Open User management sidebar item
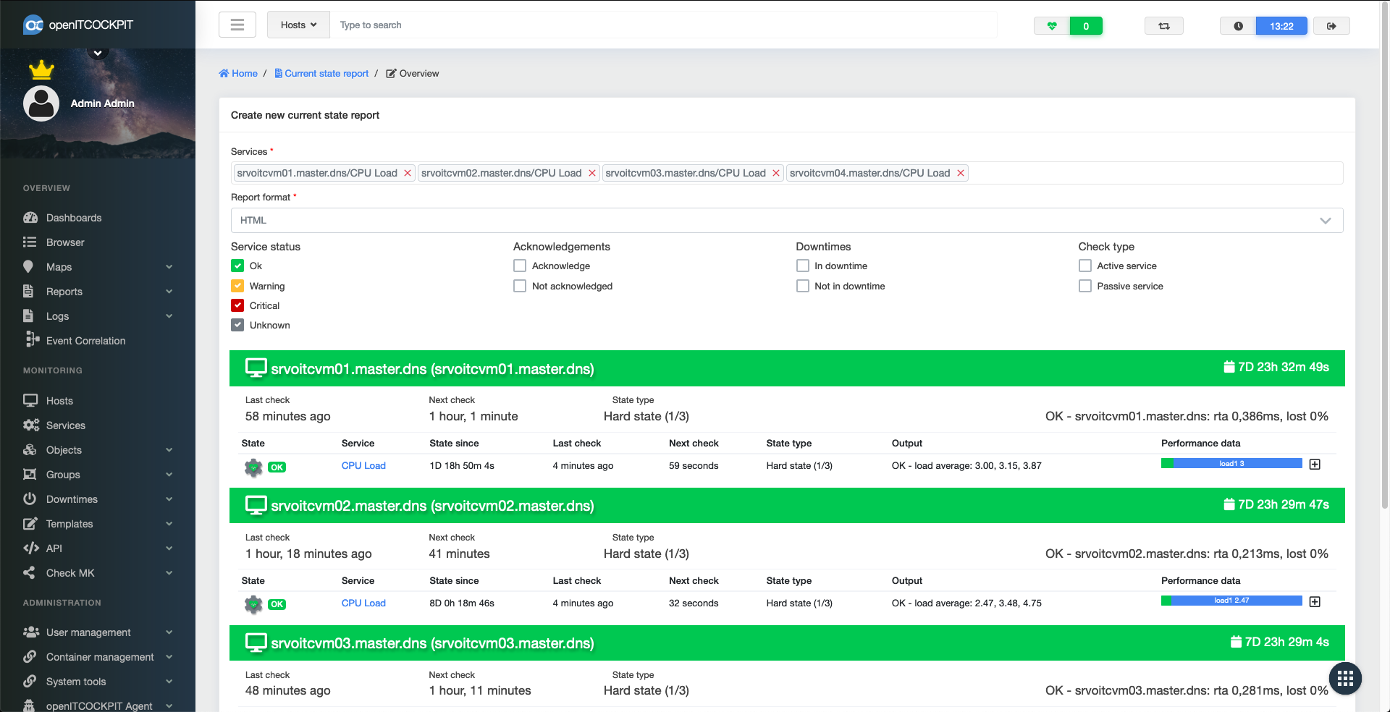Image resolution: width=1390 pixels, height=712 pixels. (x=98, y=632)
